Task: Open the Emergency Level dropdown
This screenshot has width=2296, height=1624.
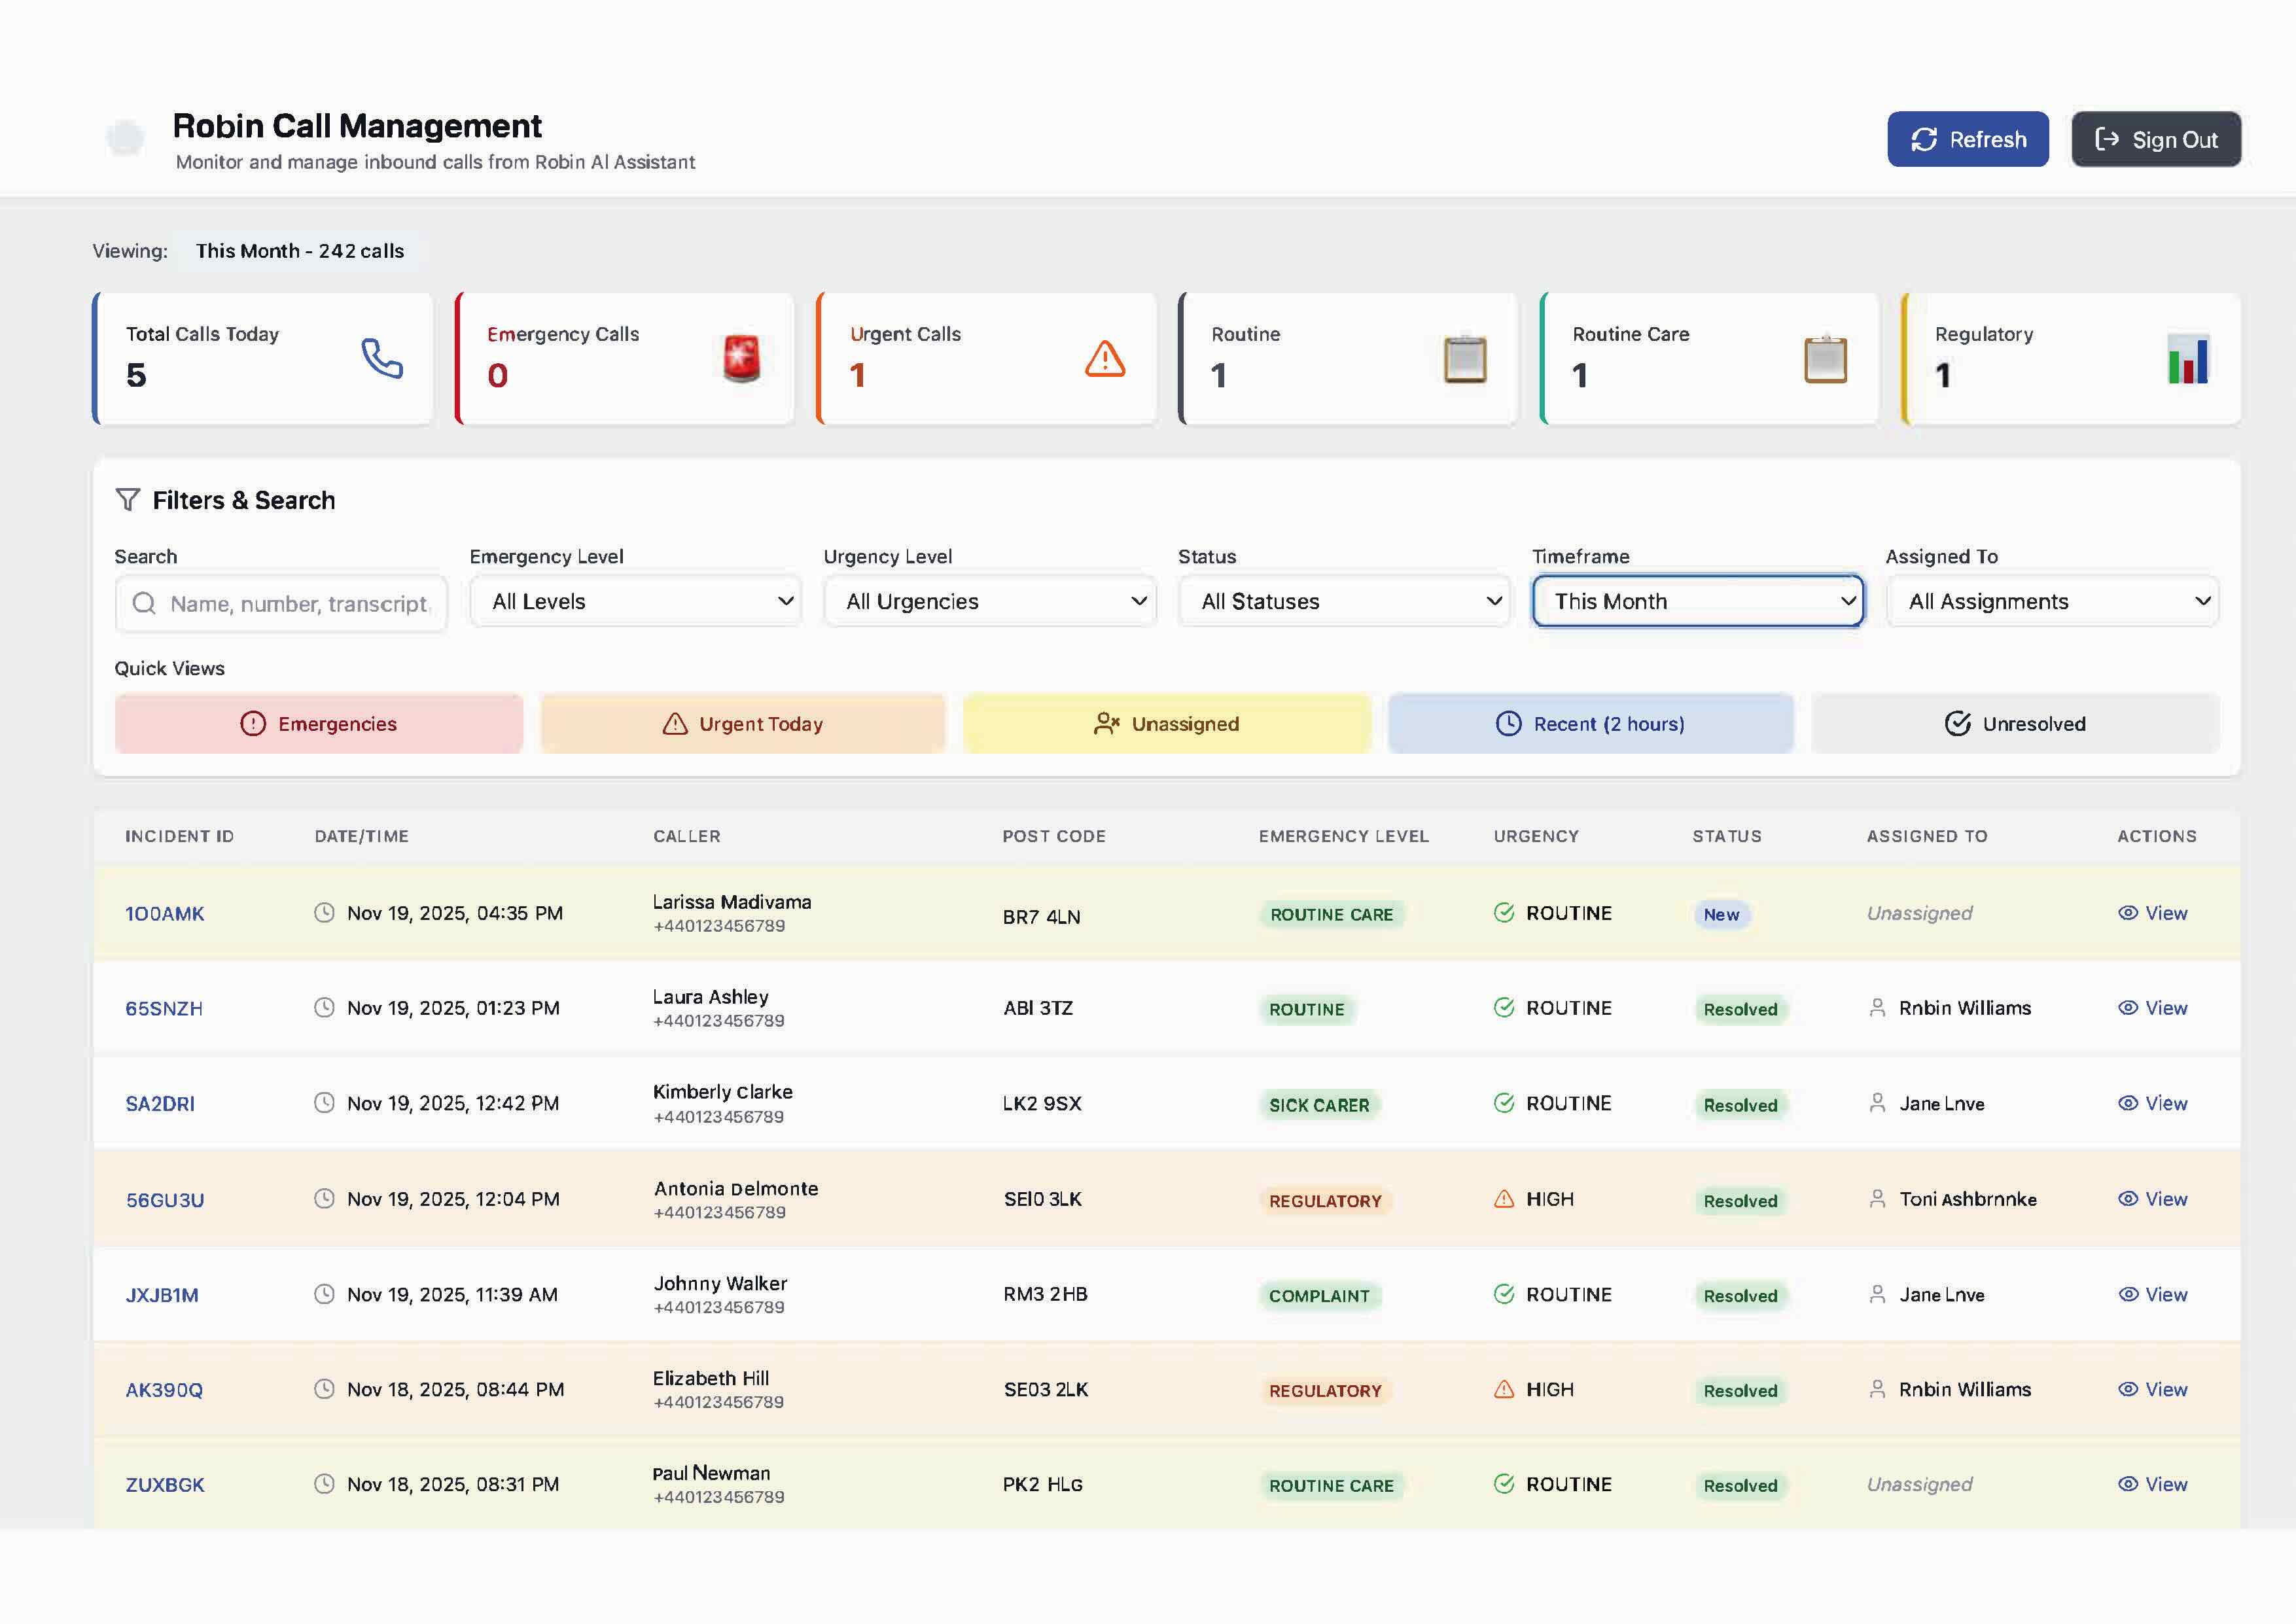Action: point(634,601)
